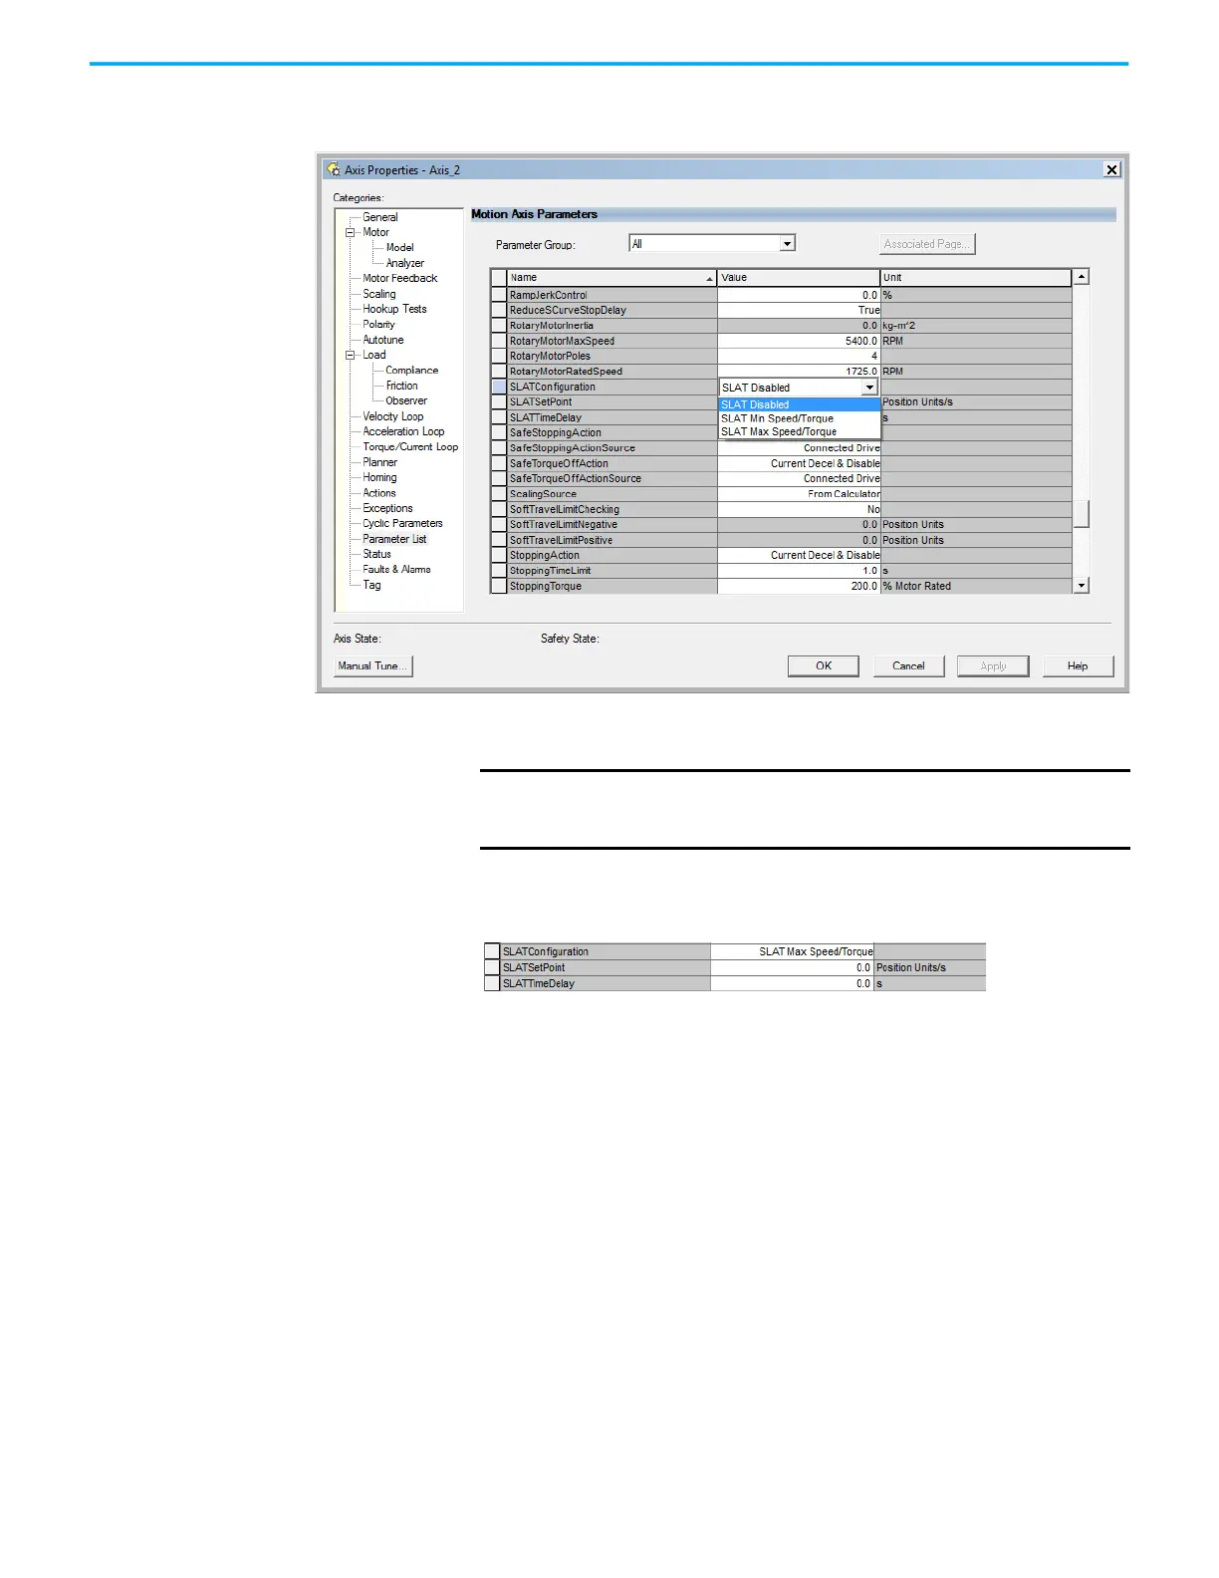Tick the RampJerkControl row checkbox

point(499,295)
